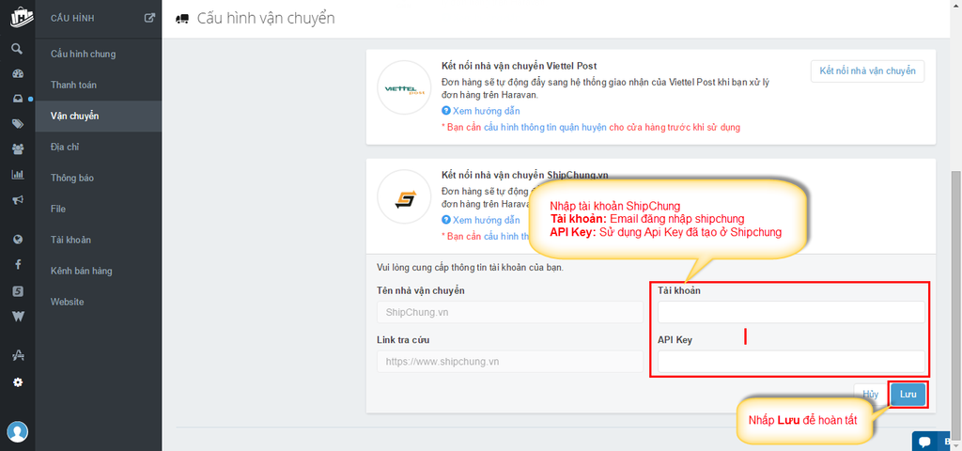962x451 pixels.
Task: Open cấu hình thông tin quận huyện link under Viettel Post
Action: [547, 128]
